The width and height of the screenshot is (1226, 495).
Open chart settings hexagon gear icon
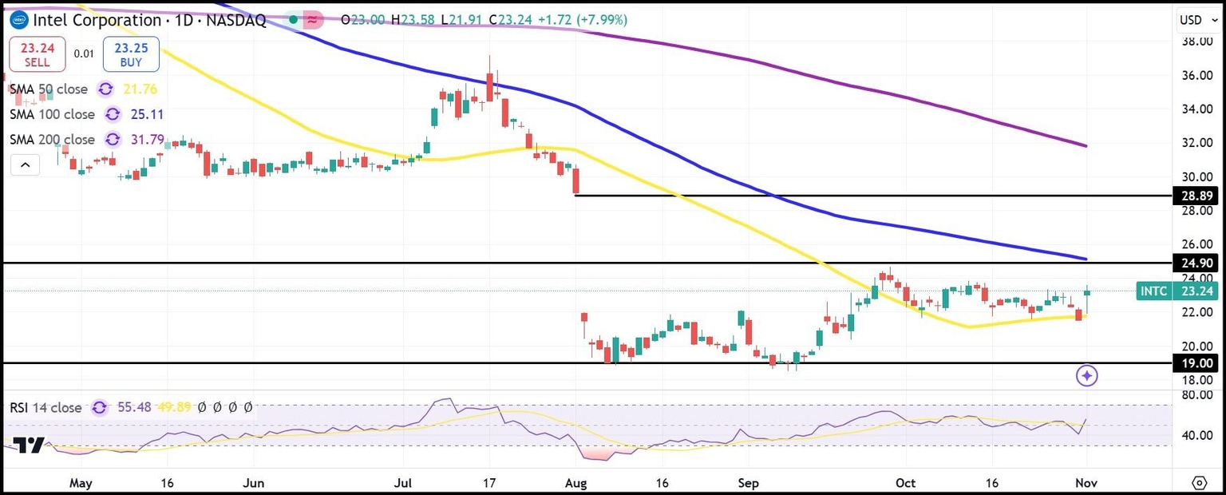pyautogui.click(x=1199, y=482)
